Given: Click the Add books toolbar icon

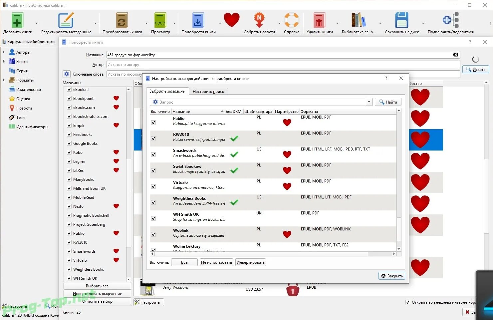Looking at the screenshot, I should (x=17, y=20).
